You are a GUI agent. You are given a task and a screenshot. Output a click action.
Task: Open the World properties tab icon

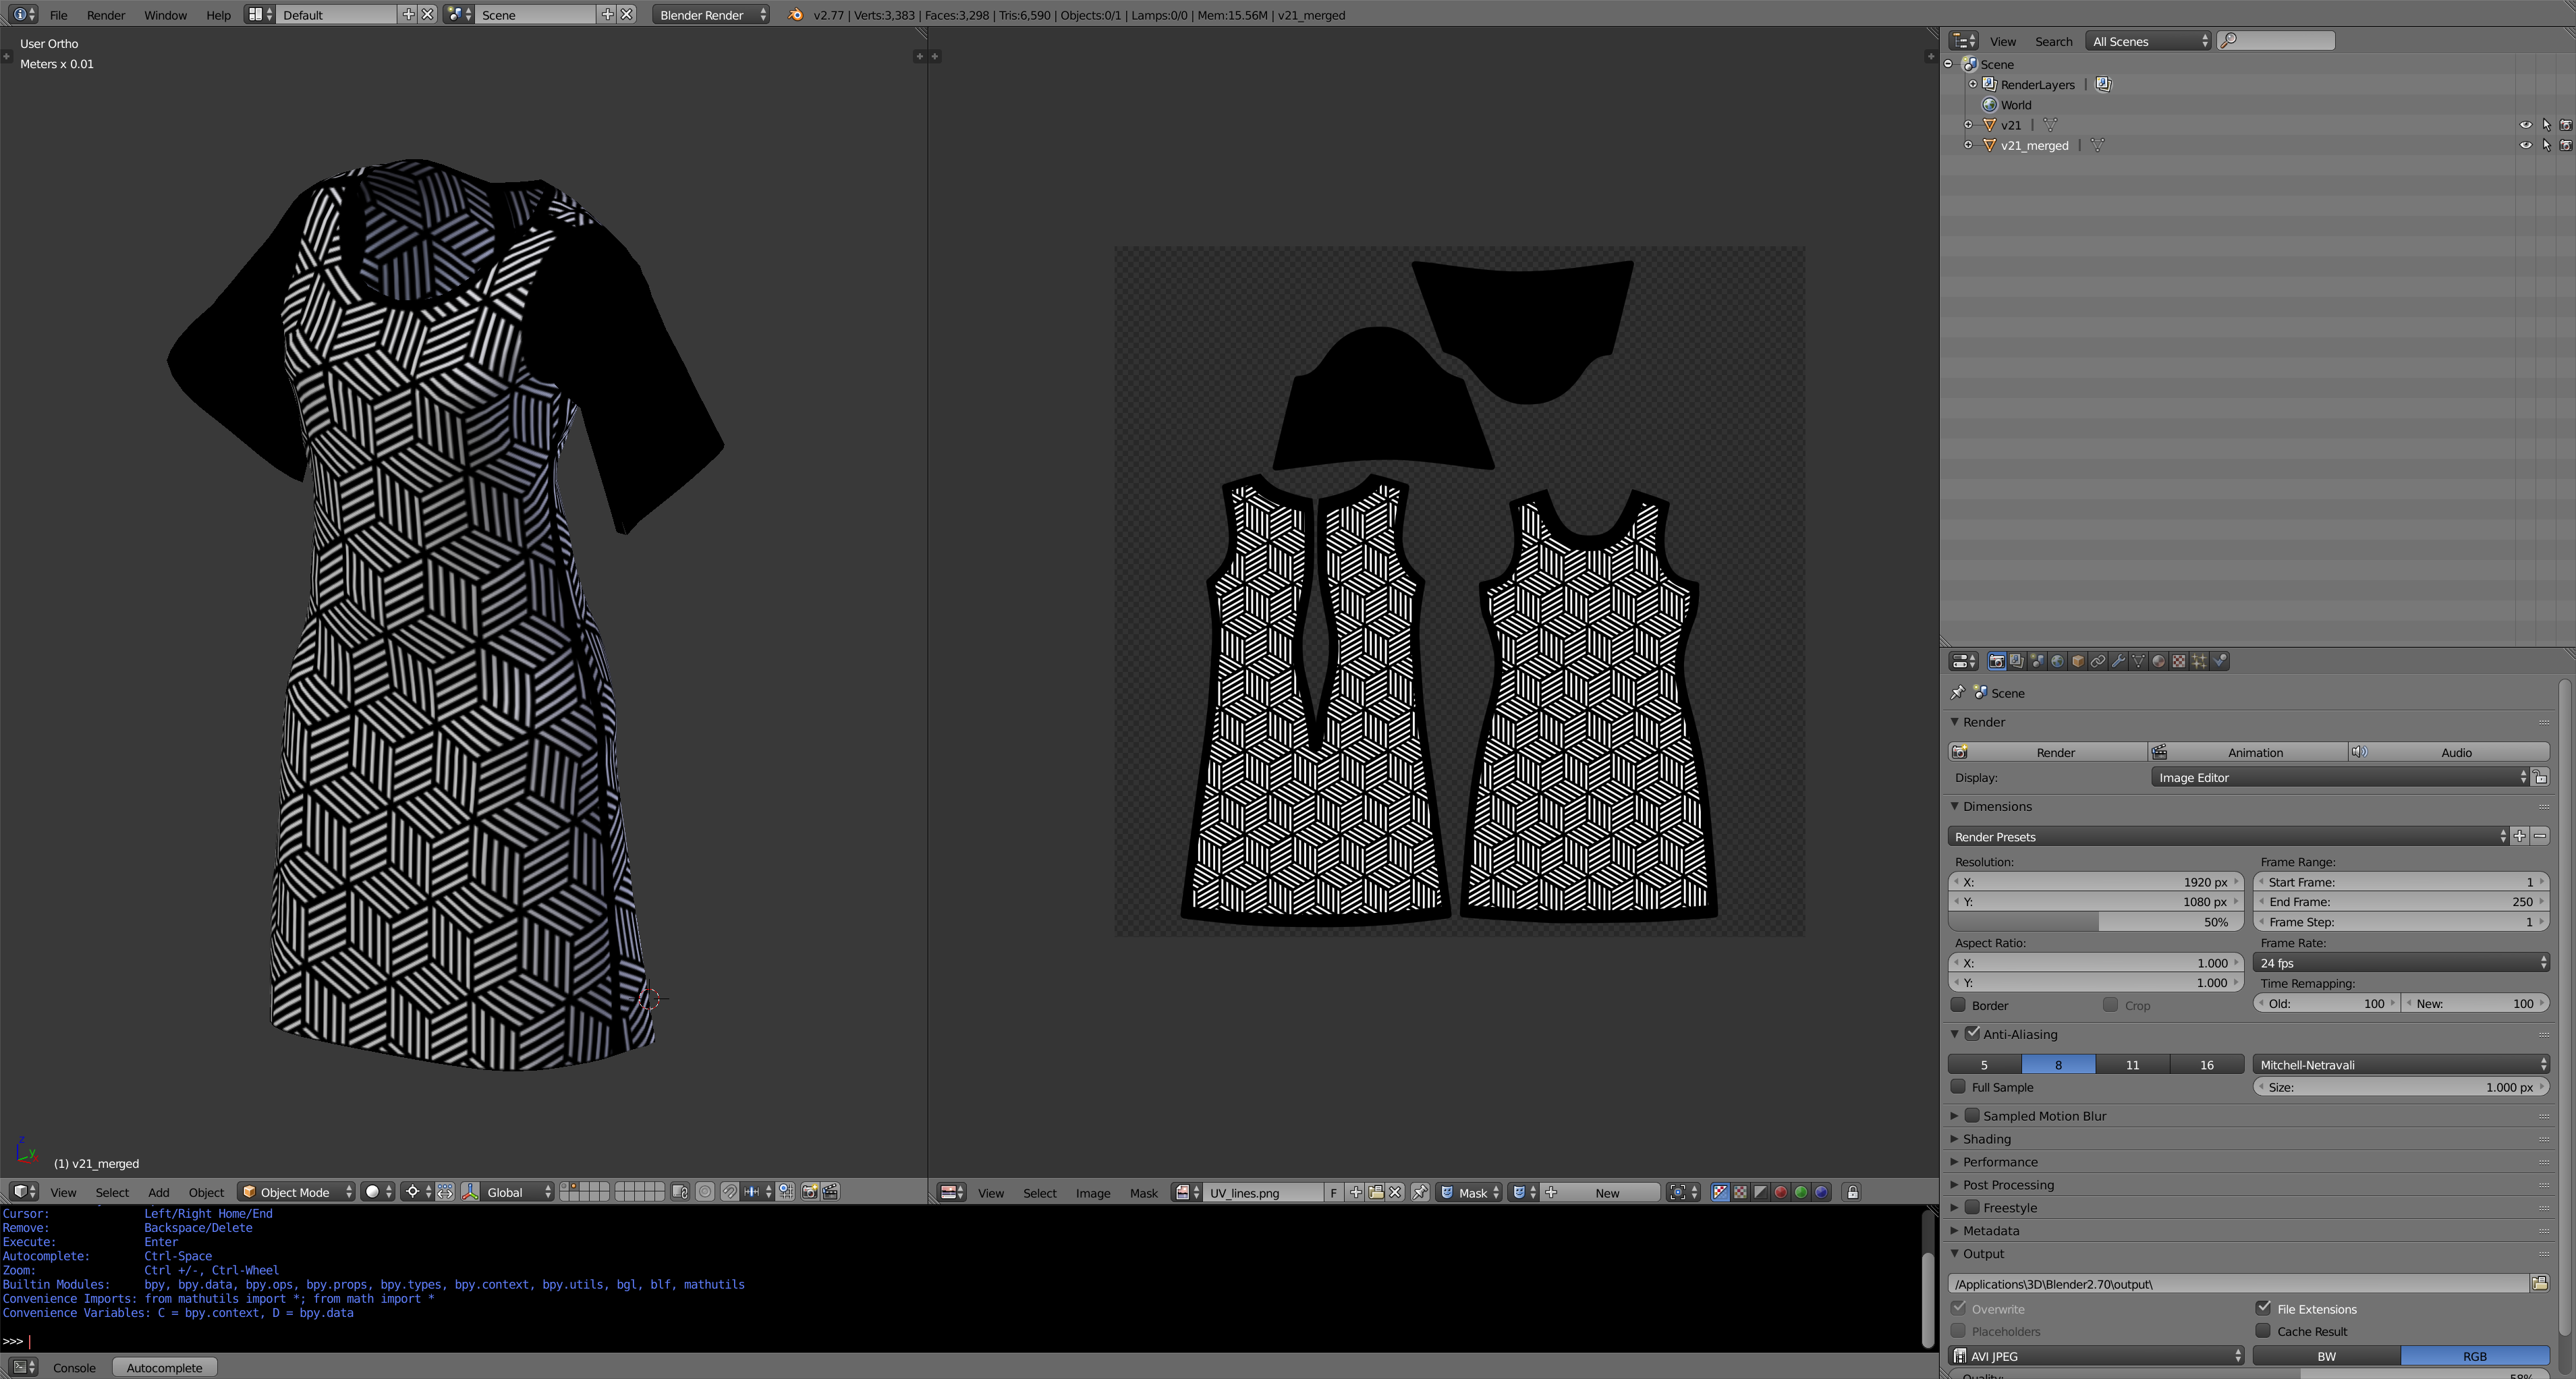(2058, 661)
